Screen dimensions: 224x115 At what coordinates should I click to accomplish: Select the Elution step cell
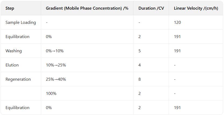(x=13, y=65)
